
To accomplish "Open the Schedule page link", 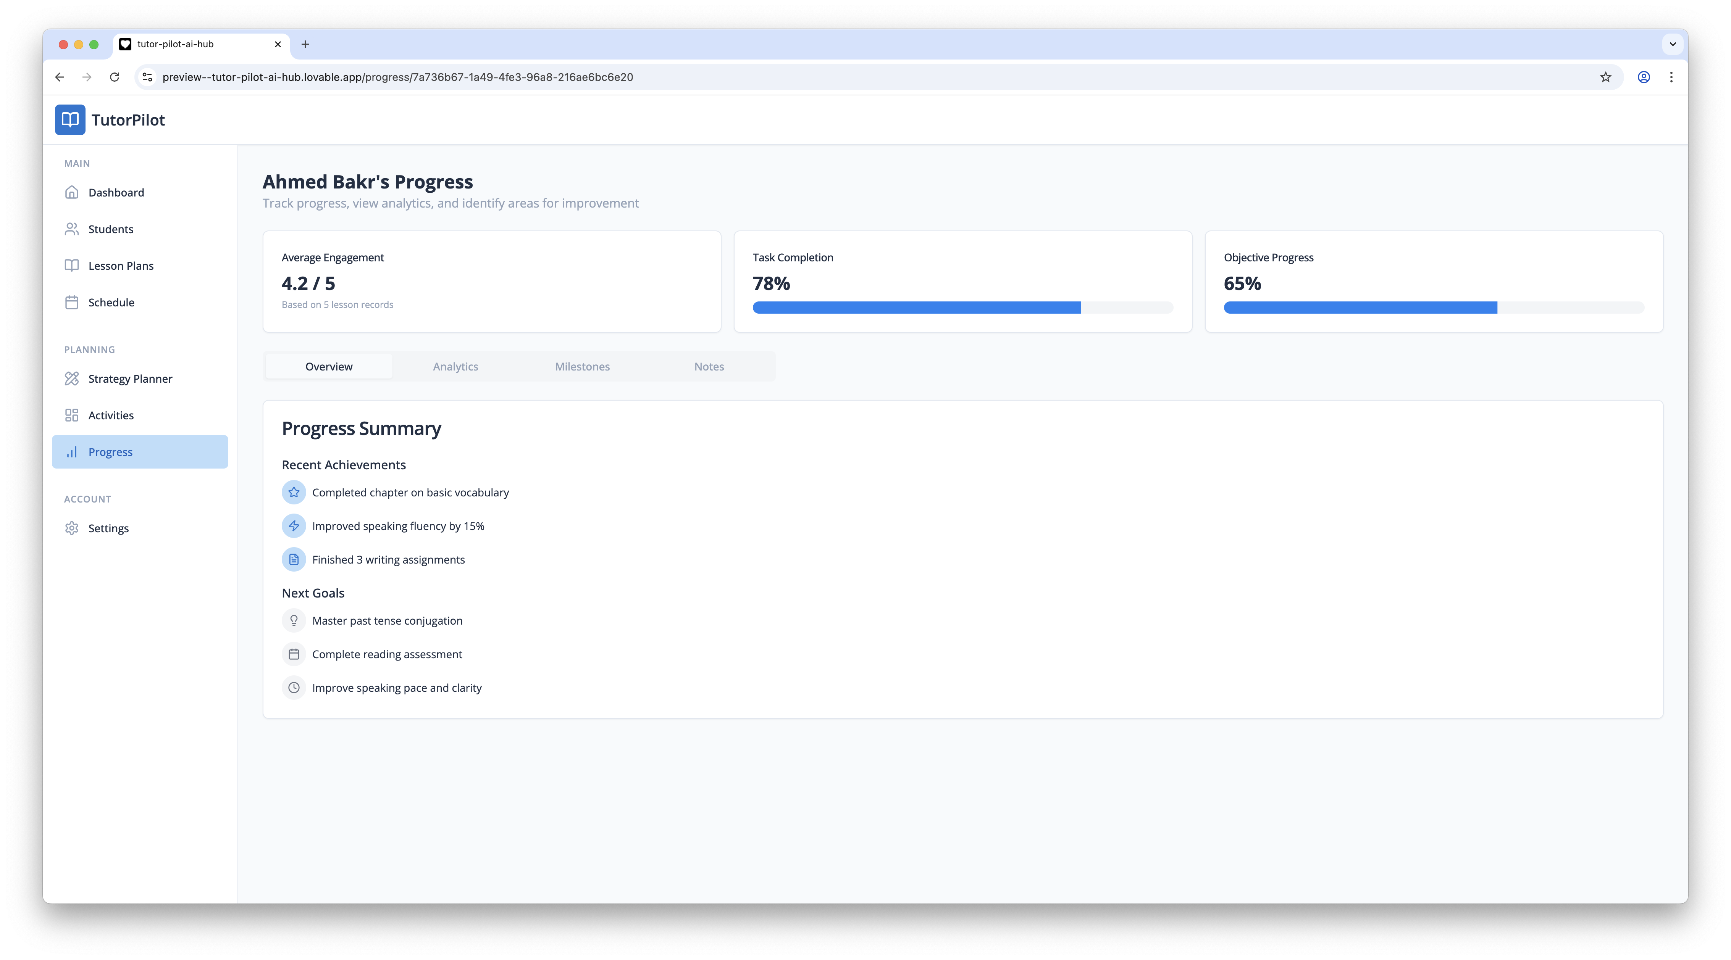I will point(111,302).
